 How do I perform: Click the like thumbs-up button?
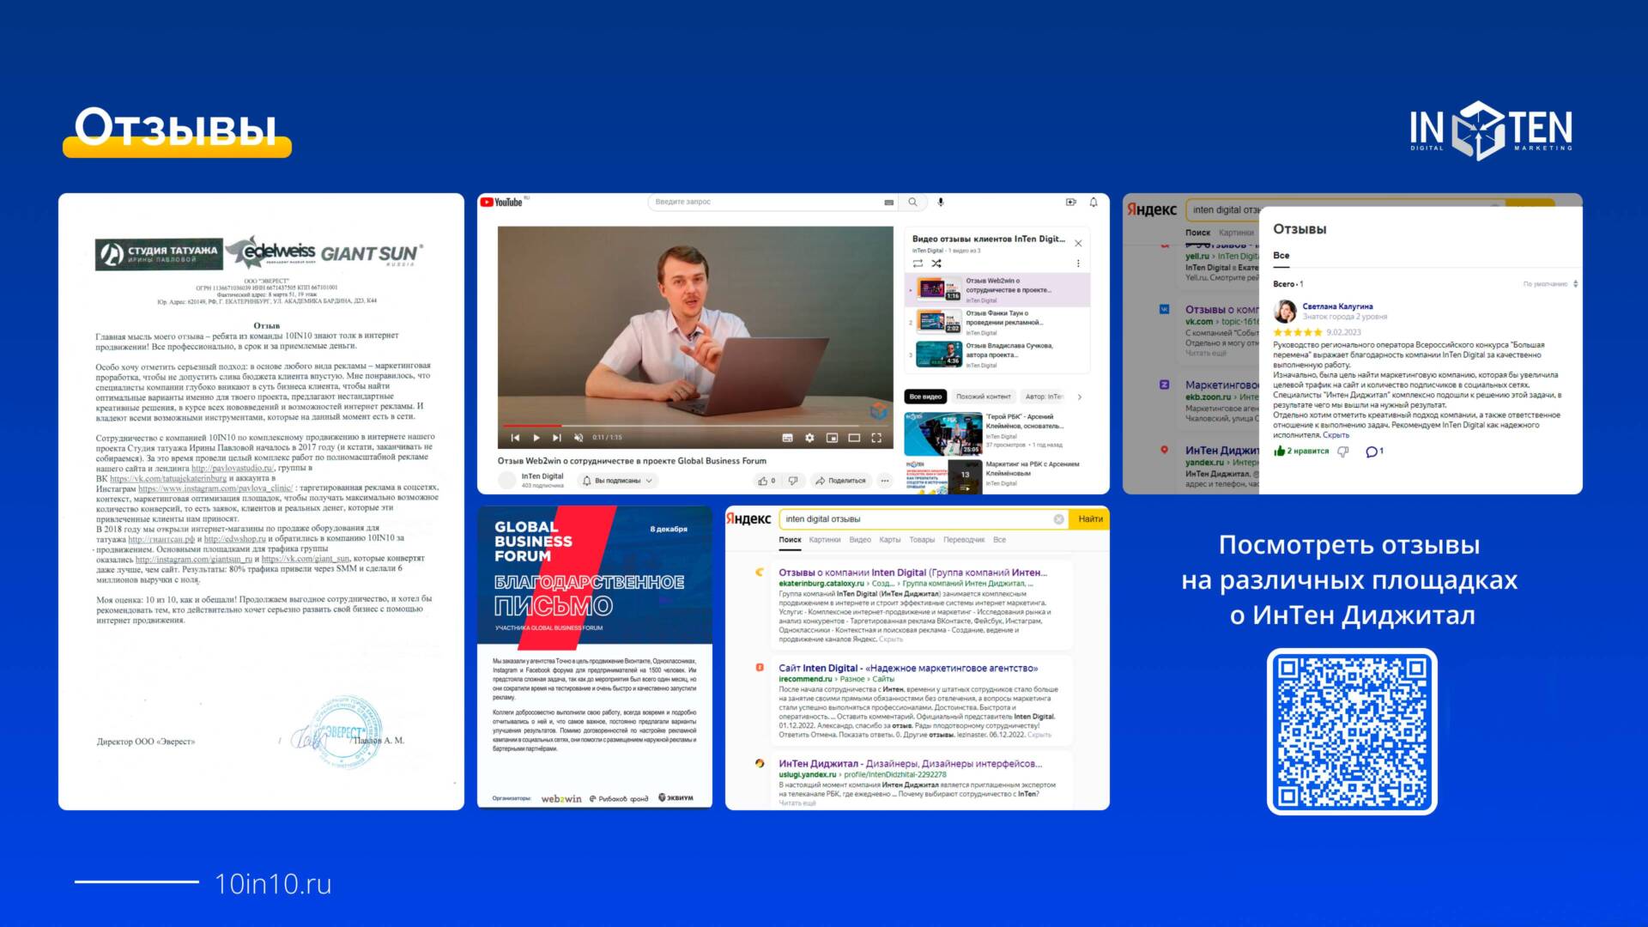[x=763, y=481]
